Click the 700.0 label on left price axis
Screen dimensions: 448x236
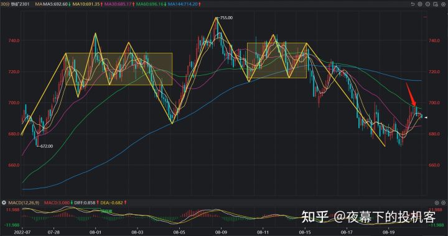[x=14, y=102]
